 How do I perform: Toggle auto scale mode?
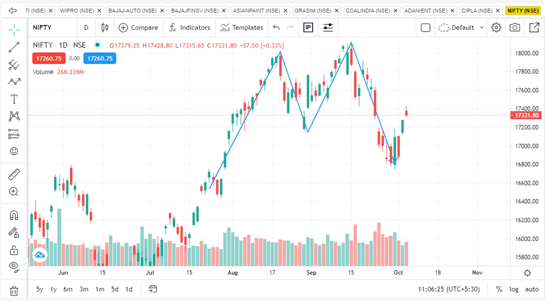click(532, 289)
